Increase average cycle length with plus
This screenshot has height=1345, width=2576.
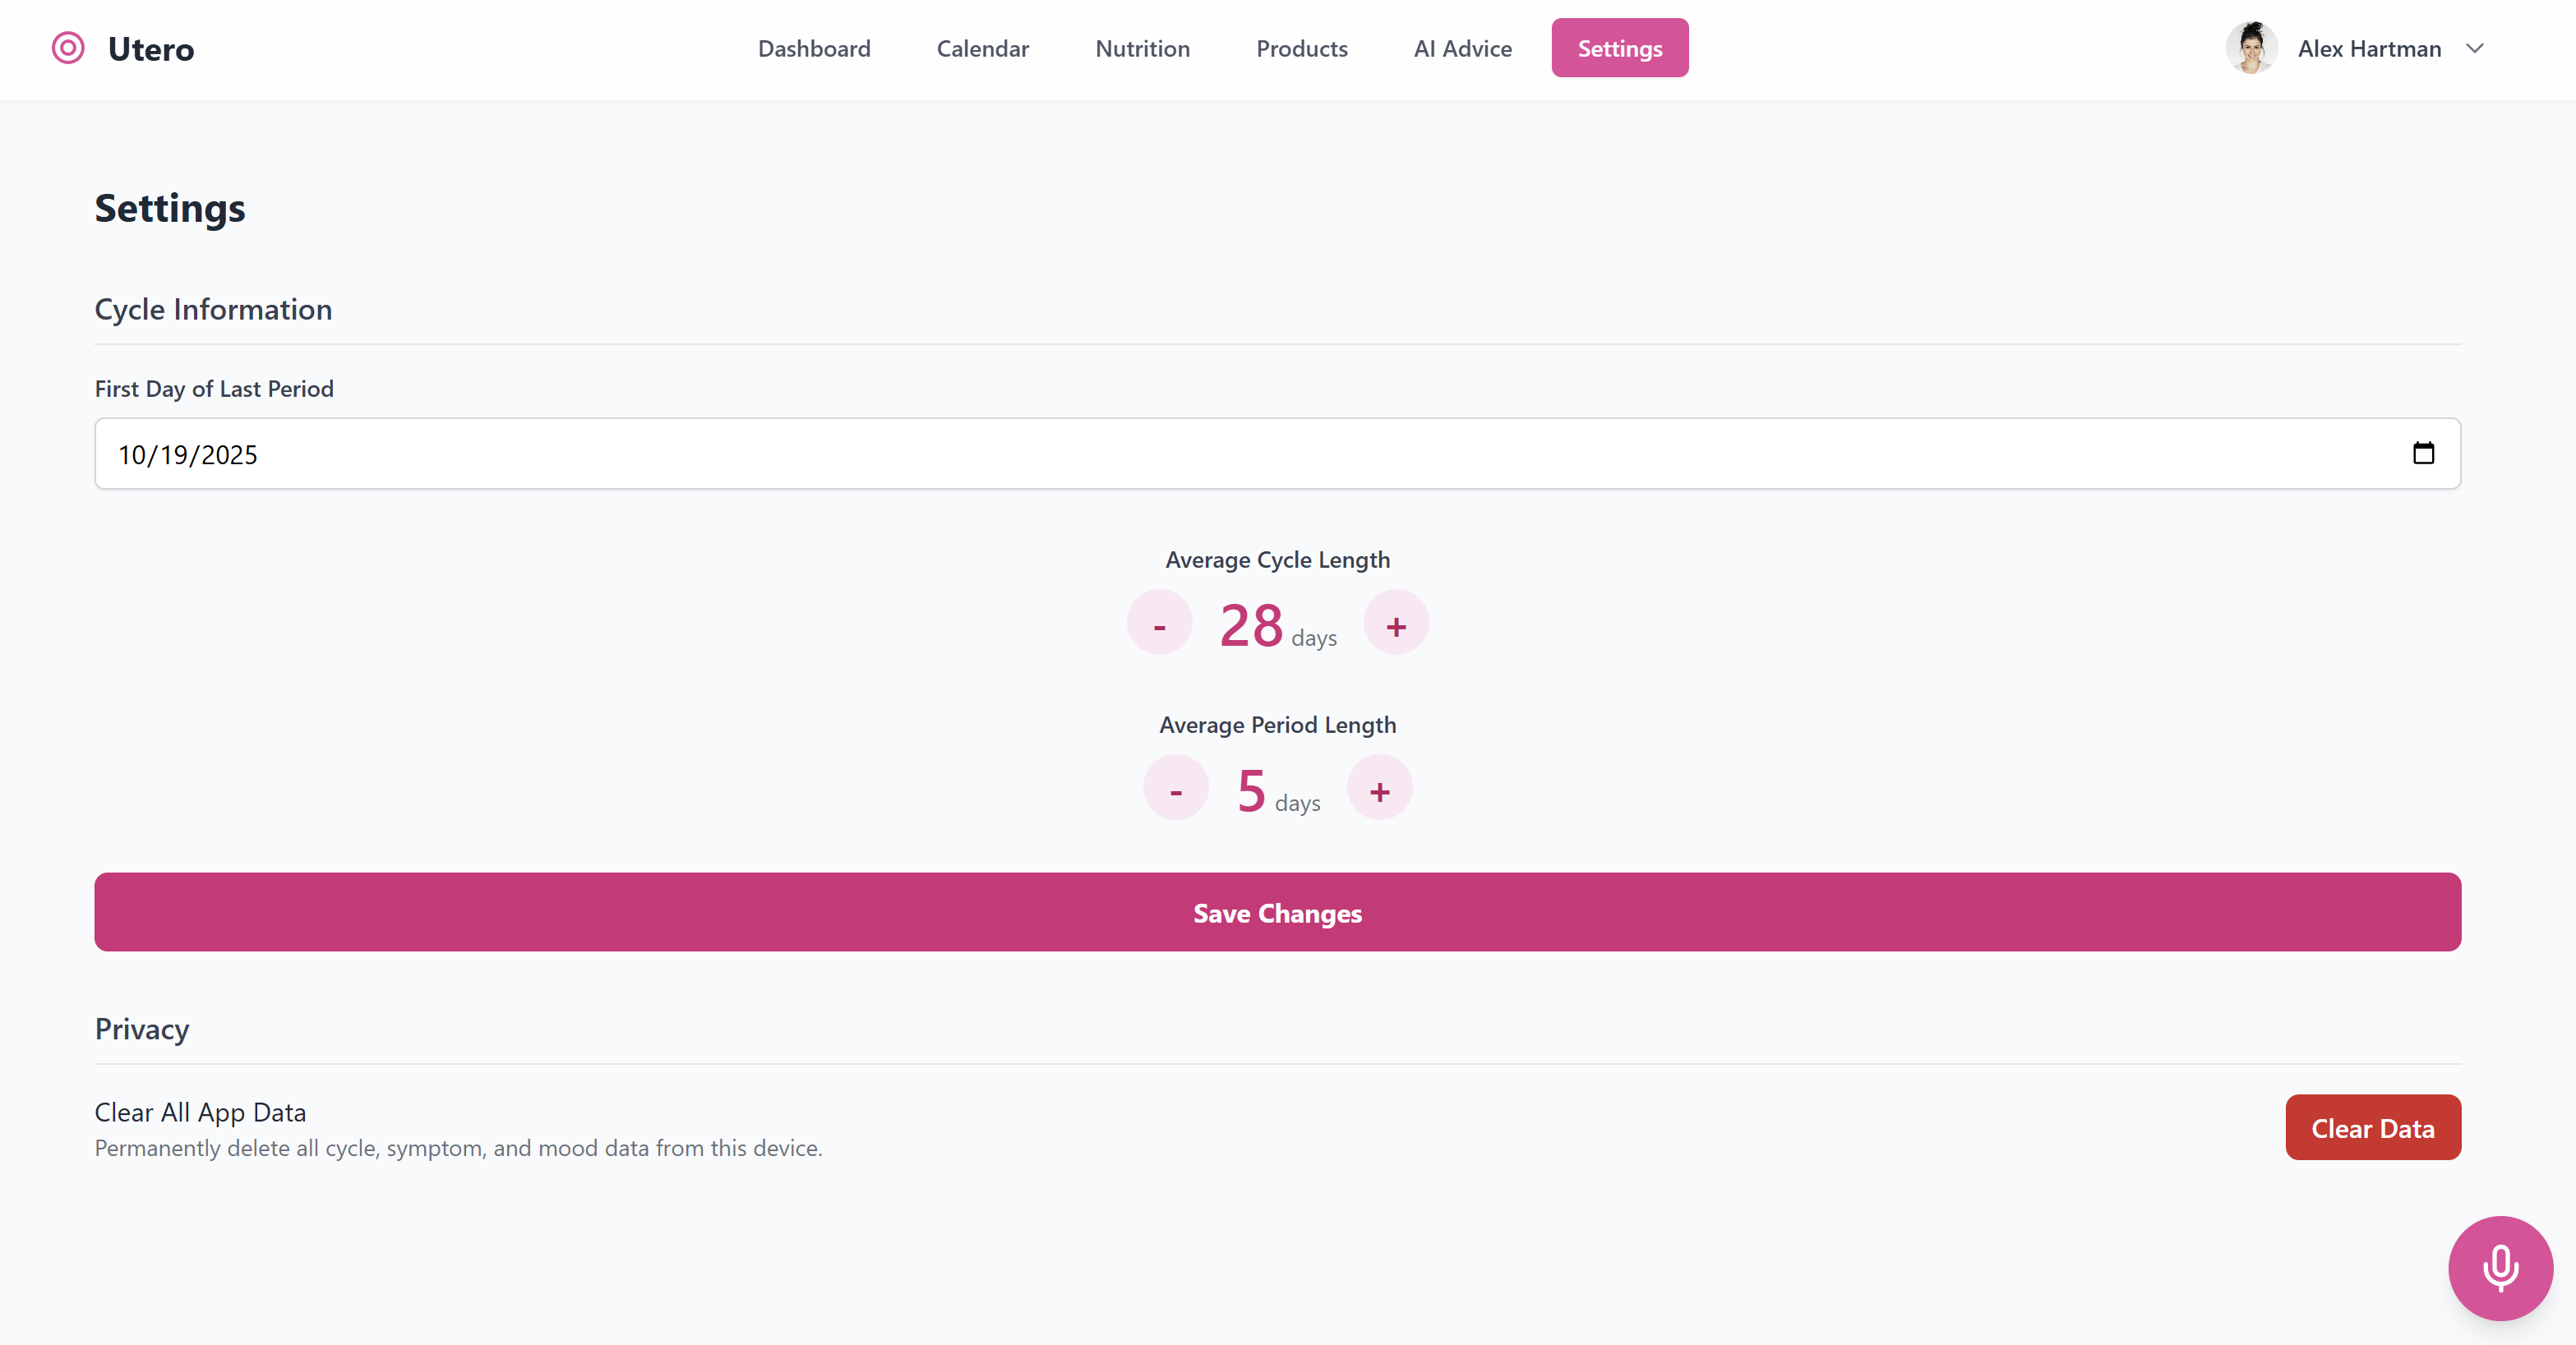tap(1396, 624)
